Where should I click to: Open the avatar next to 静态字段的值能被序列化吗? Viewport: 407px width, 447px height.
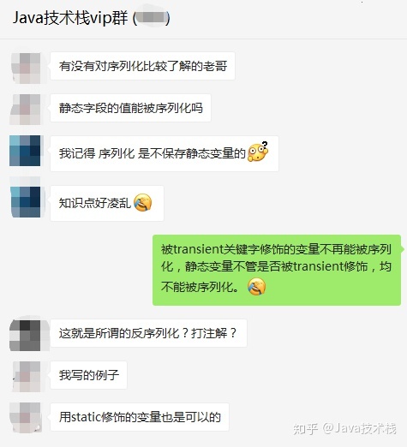25,110
